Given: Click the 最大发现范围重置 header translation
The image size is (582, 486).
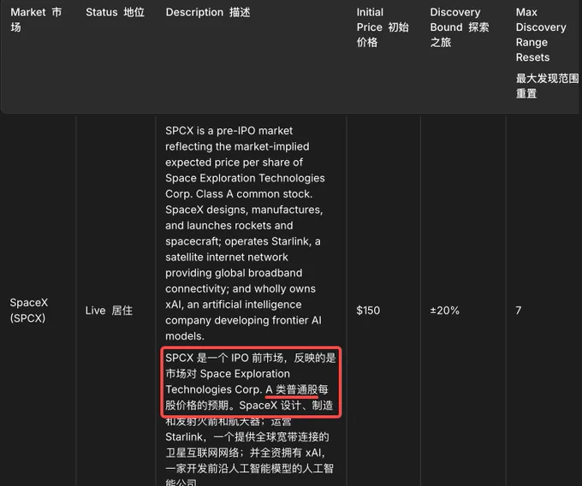Looking at the screenshot, I should [547, 86].
